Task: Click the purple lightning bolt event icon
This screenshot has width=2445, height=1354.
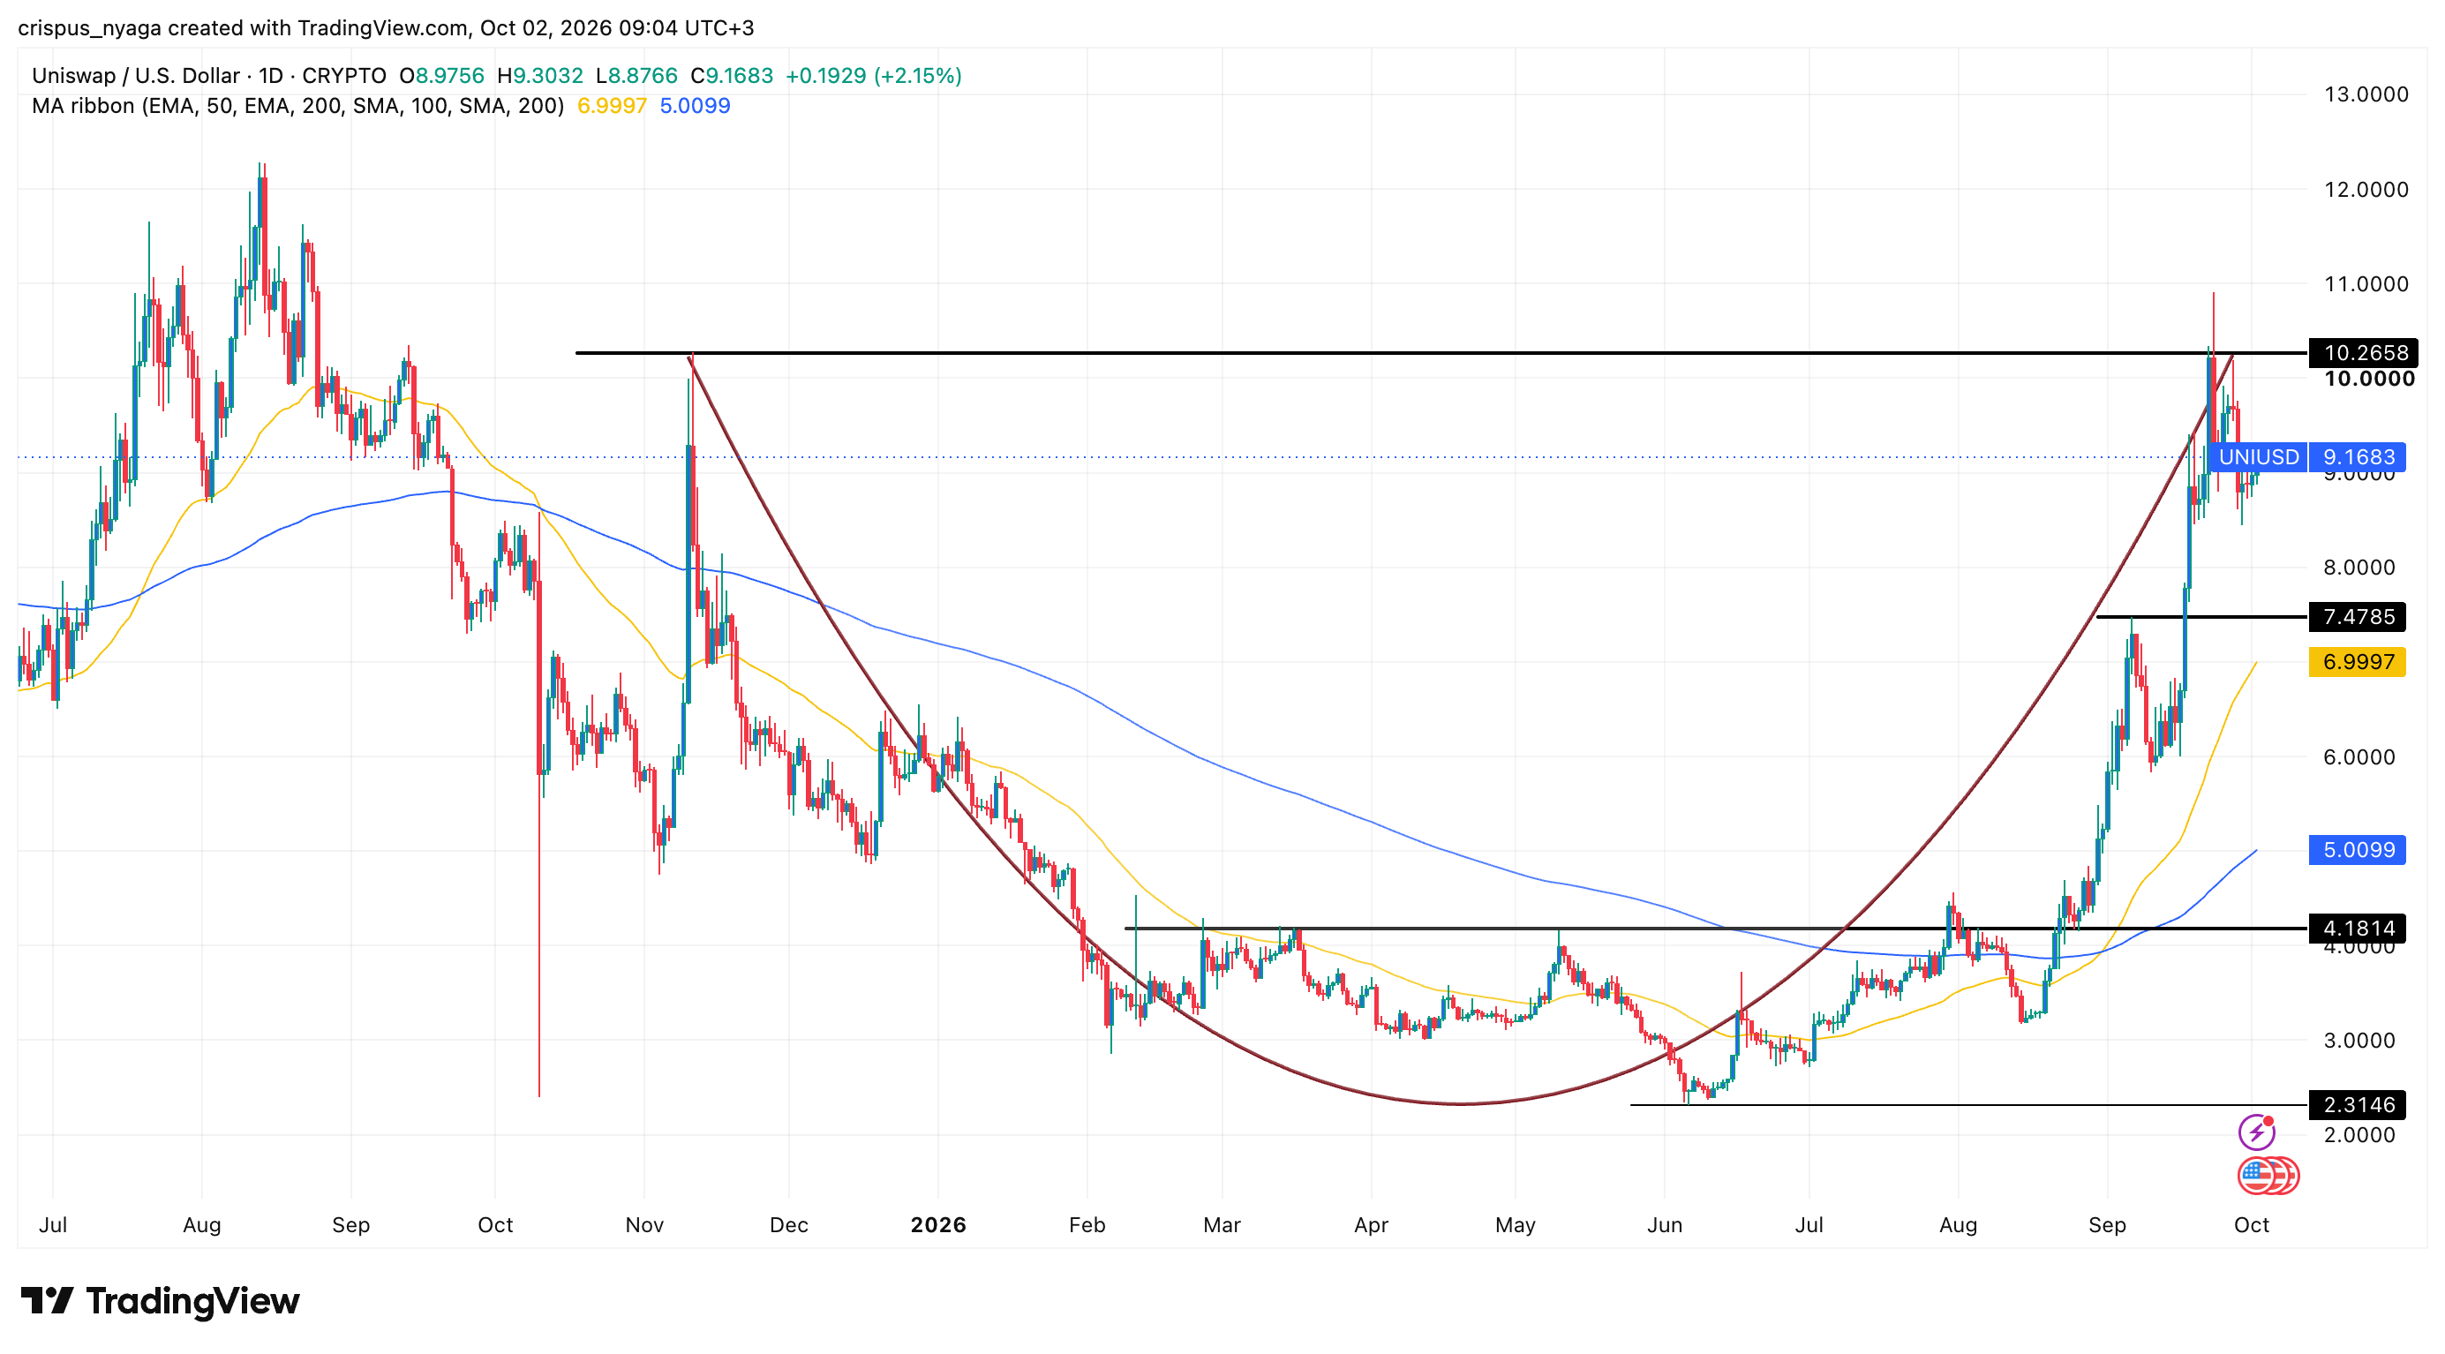Action: click(x=2256, y=1131)
